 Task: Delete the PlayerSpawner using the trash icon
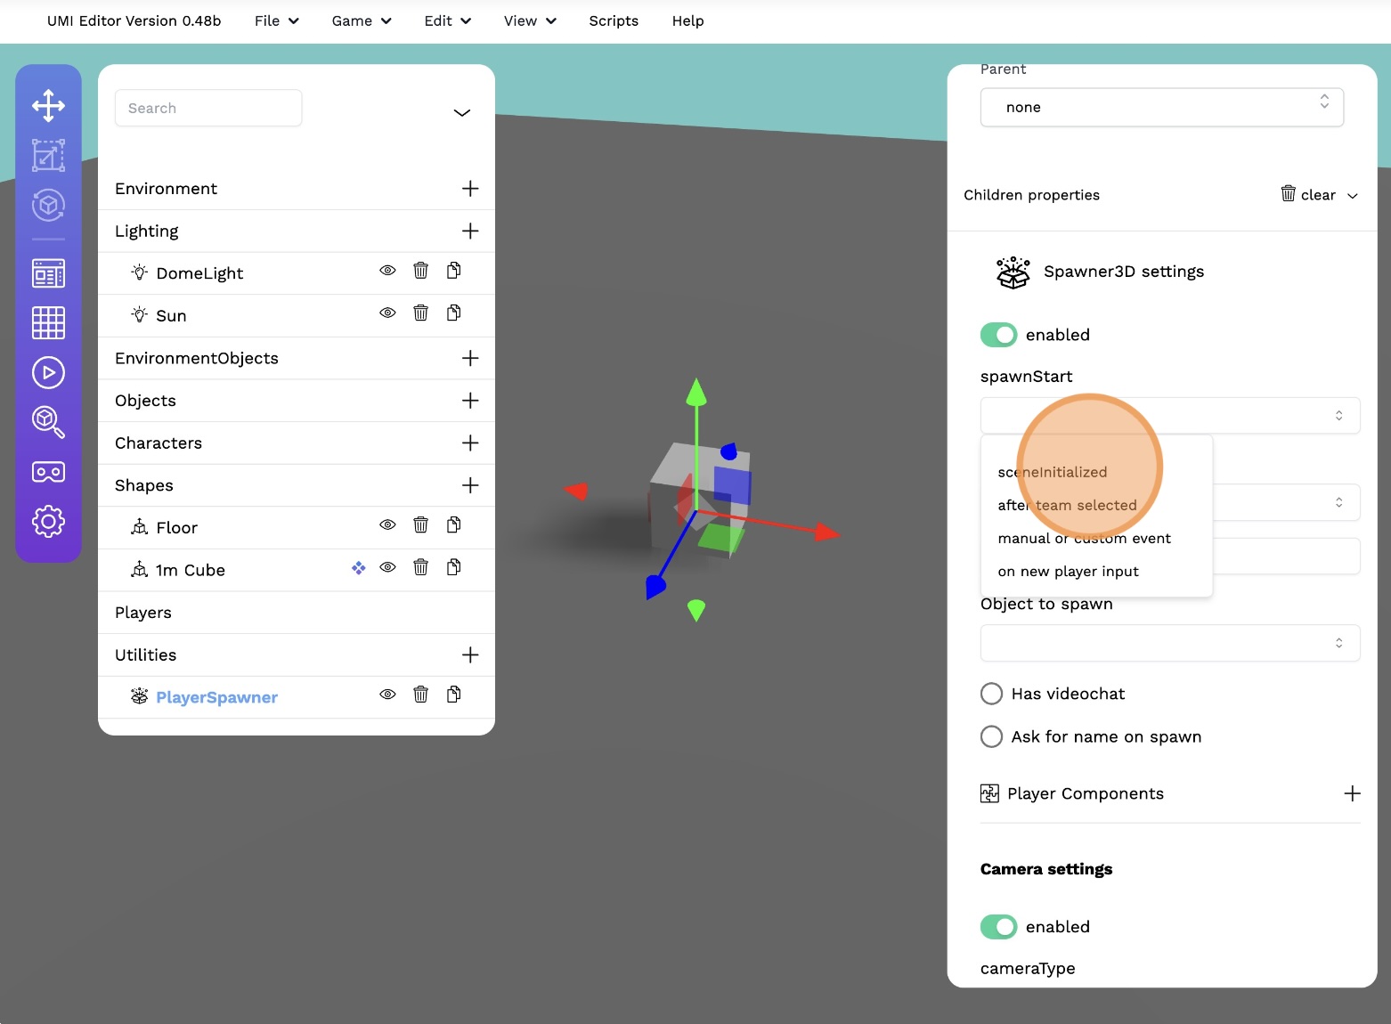click(420, 695)
